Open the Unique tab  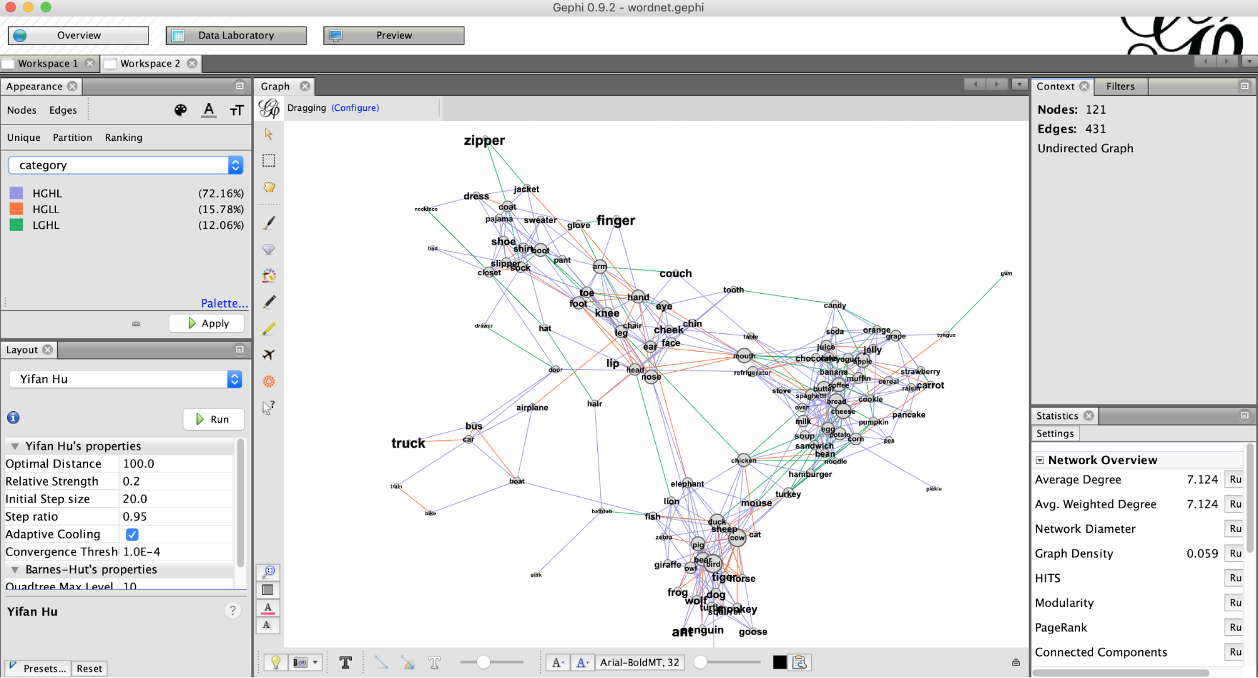[24, 138]
